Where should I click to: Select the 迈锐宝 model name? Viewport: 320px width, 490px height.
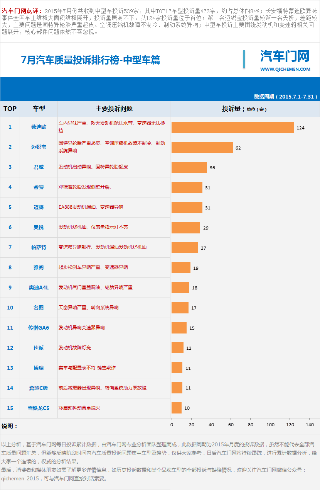point(39,147)
